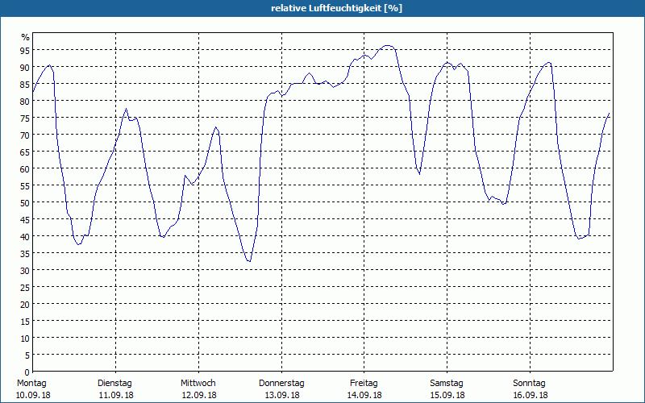Select the 'Sonntag' day label
Image resolution: width=645 pixels, height=403 pixels.
pos(529,383)
